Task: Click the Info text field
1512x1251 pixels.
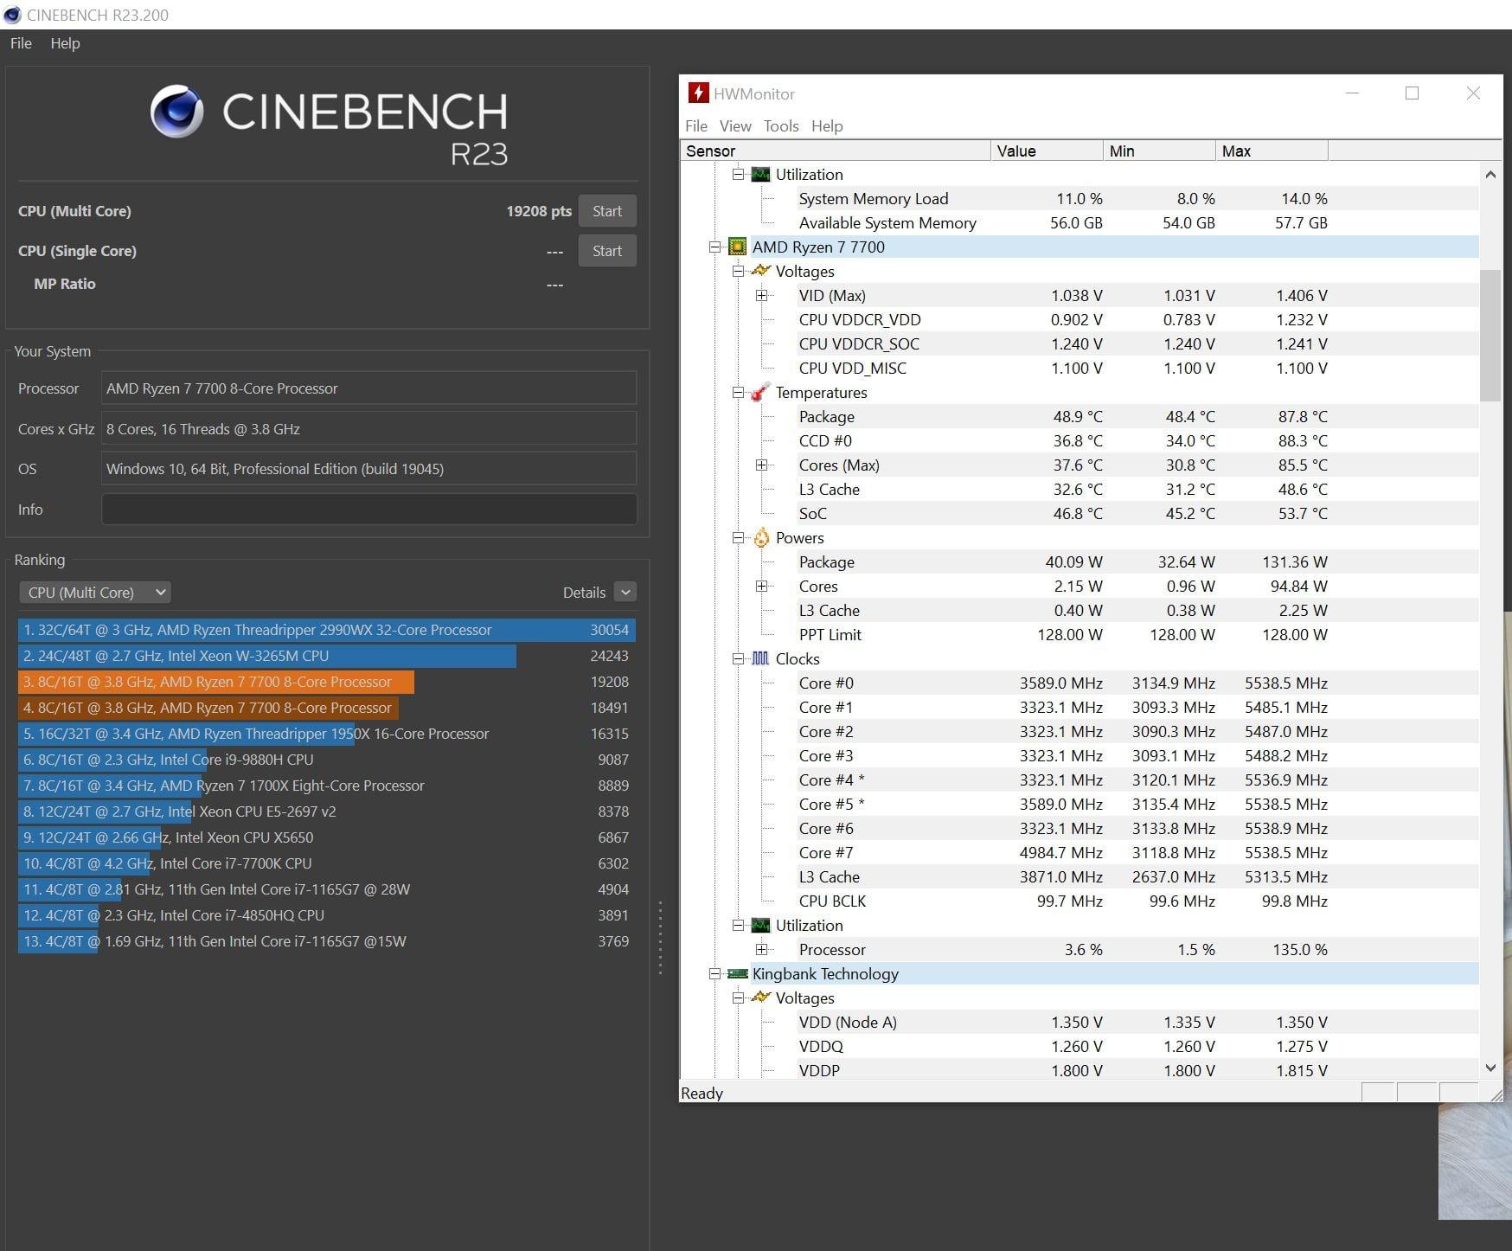Action: coord(369,510)
